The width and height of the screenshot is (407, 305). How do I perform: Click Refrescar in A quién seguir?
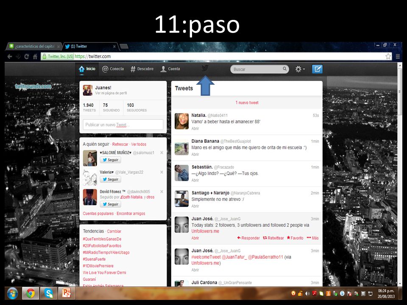[x=120, y=144]
